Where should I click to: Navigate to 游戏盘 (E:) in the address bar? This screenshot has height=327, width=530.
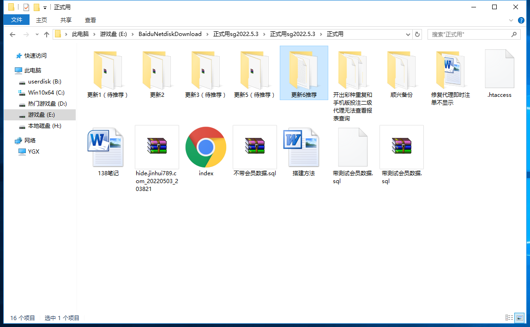coord(113,34)
